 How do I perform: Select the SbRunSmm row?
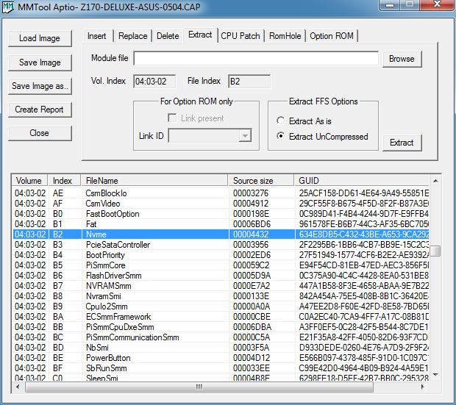(x=221, y=368)
